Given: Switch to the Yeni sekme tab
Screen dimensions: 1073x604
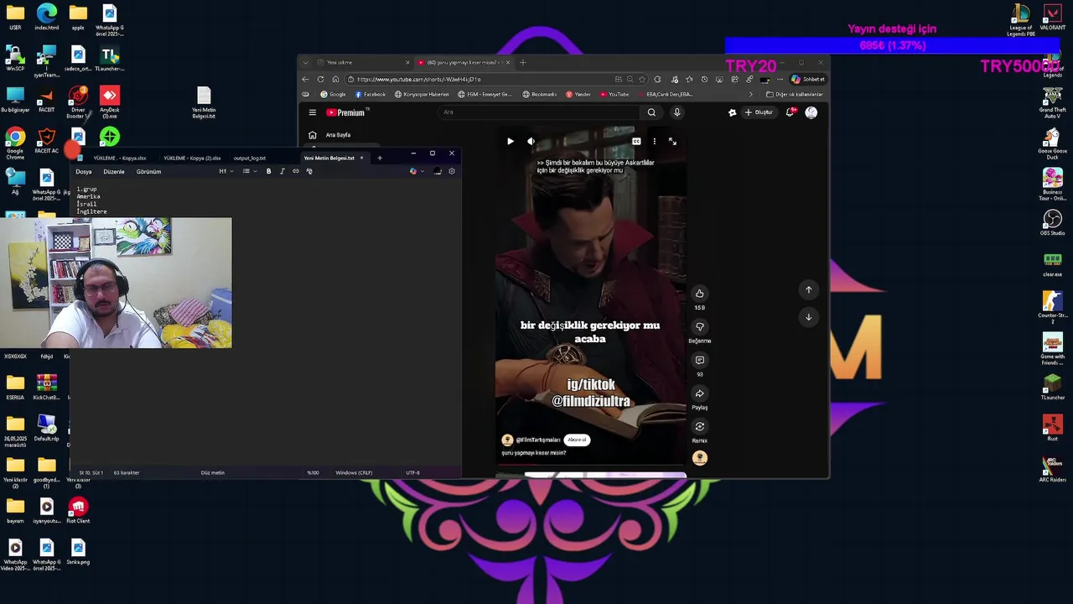Looking at the screenshot, I should (x=362, y=62).
